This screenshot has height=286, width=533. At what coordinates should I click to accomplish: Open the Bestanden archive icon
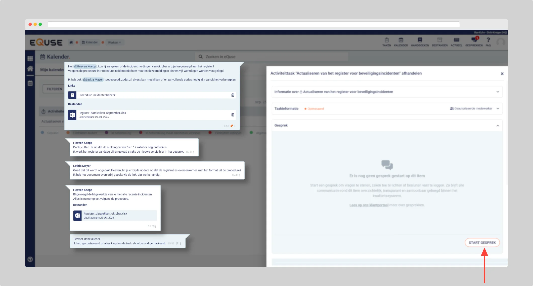(x=439, y=42)
